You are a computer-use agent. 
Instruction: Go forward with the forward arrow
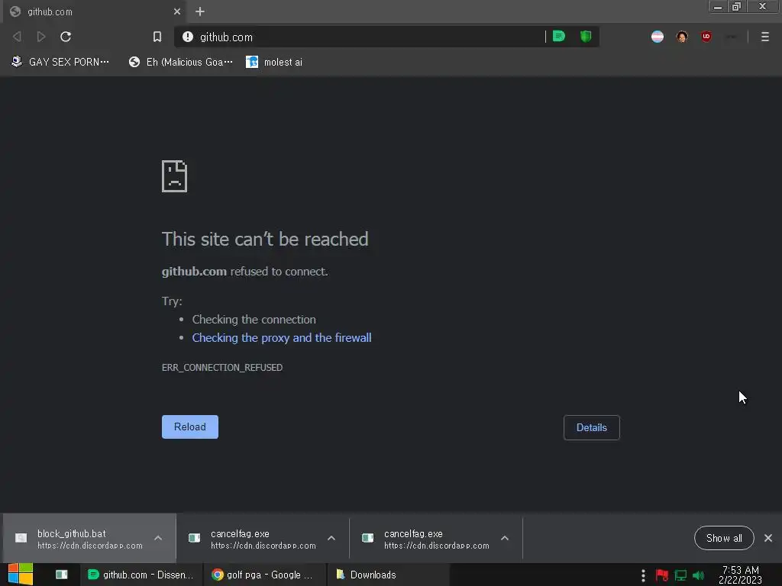(x=41, y=37)
